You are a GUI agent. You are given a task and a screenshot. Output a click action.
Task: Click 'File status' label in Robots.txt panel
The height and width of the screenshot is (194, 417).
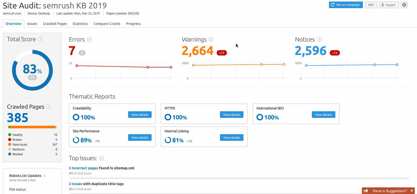click(x=17, y=189)
